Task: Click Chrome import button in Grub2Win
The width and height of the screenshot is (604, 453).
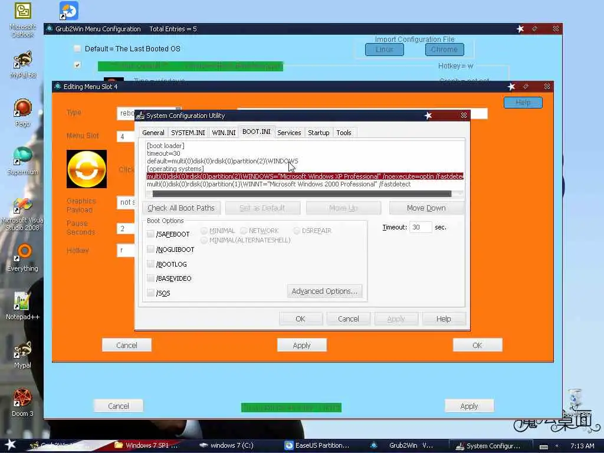Action: (445, 50)
